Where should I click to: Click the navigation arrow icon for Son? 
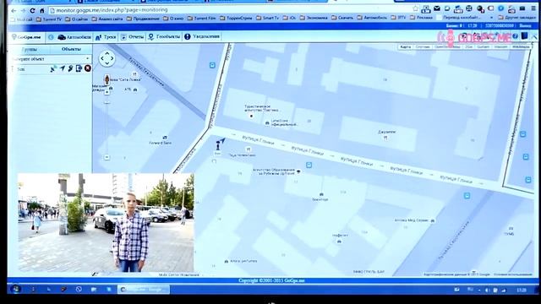[62, 68]
